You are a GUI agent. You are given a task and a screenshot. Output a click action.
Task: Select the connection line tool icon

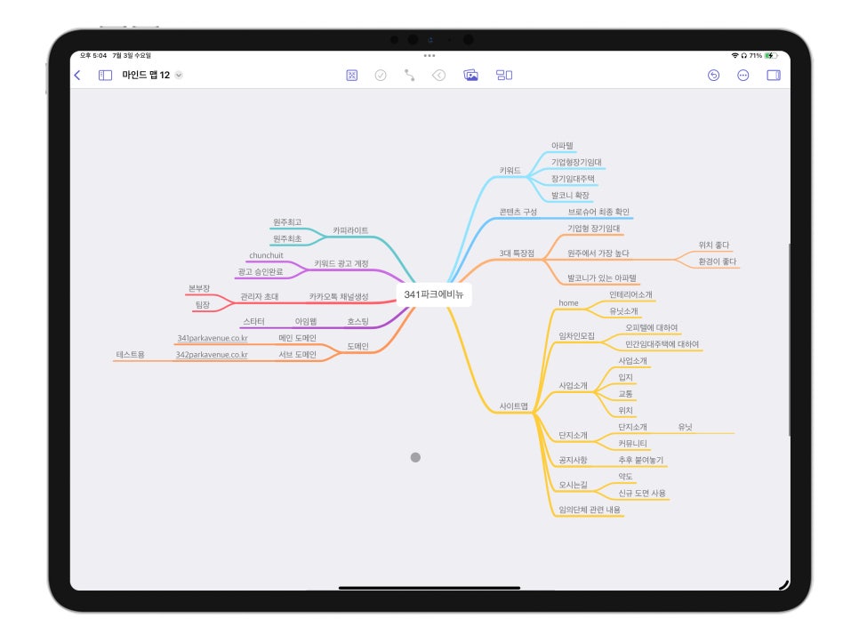coord(409,75)
